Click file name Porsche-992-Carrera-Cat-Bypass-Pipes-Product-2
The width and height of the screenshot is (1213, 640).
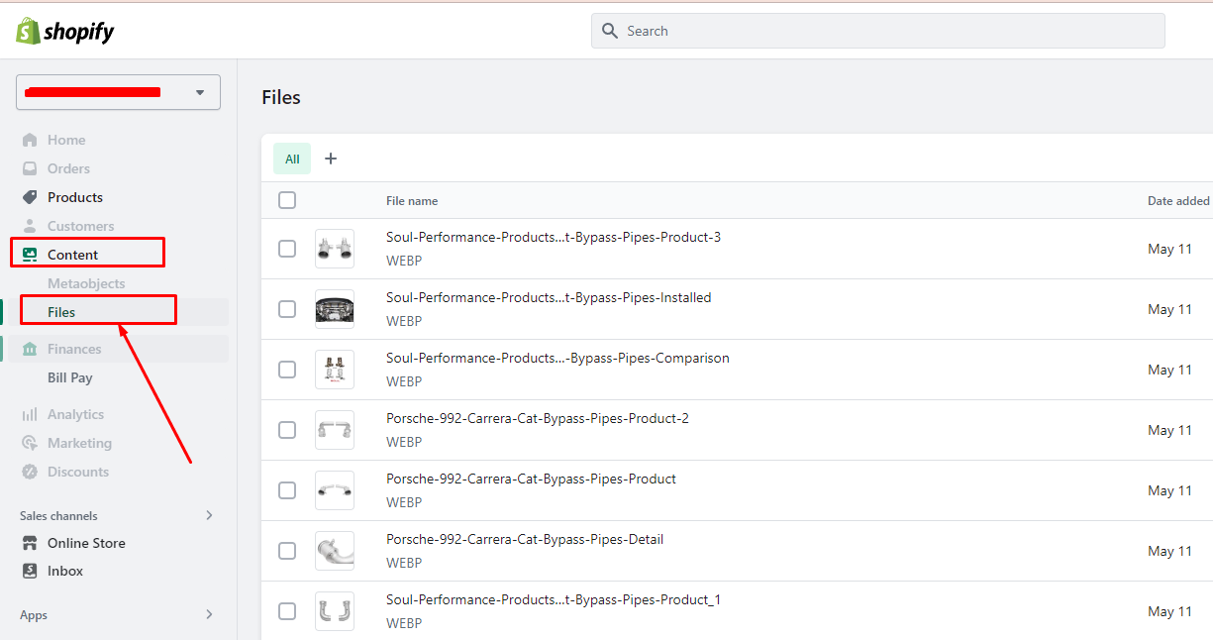tap(538, 418)
